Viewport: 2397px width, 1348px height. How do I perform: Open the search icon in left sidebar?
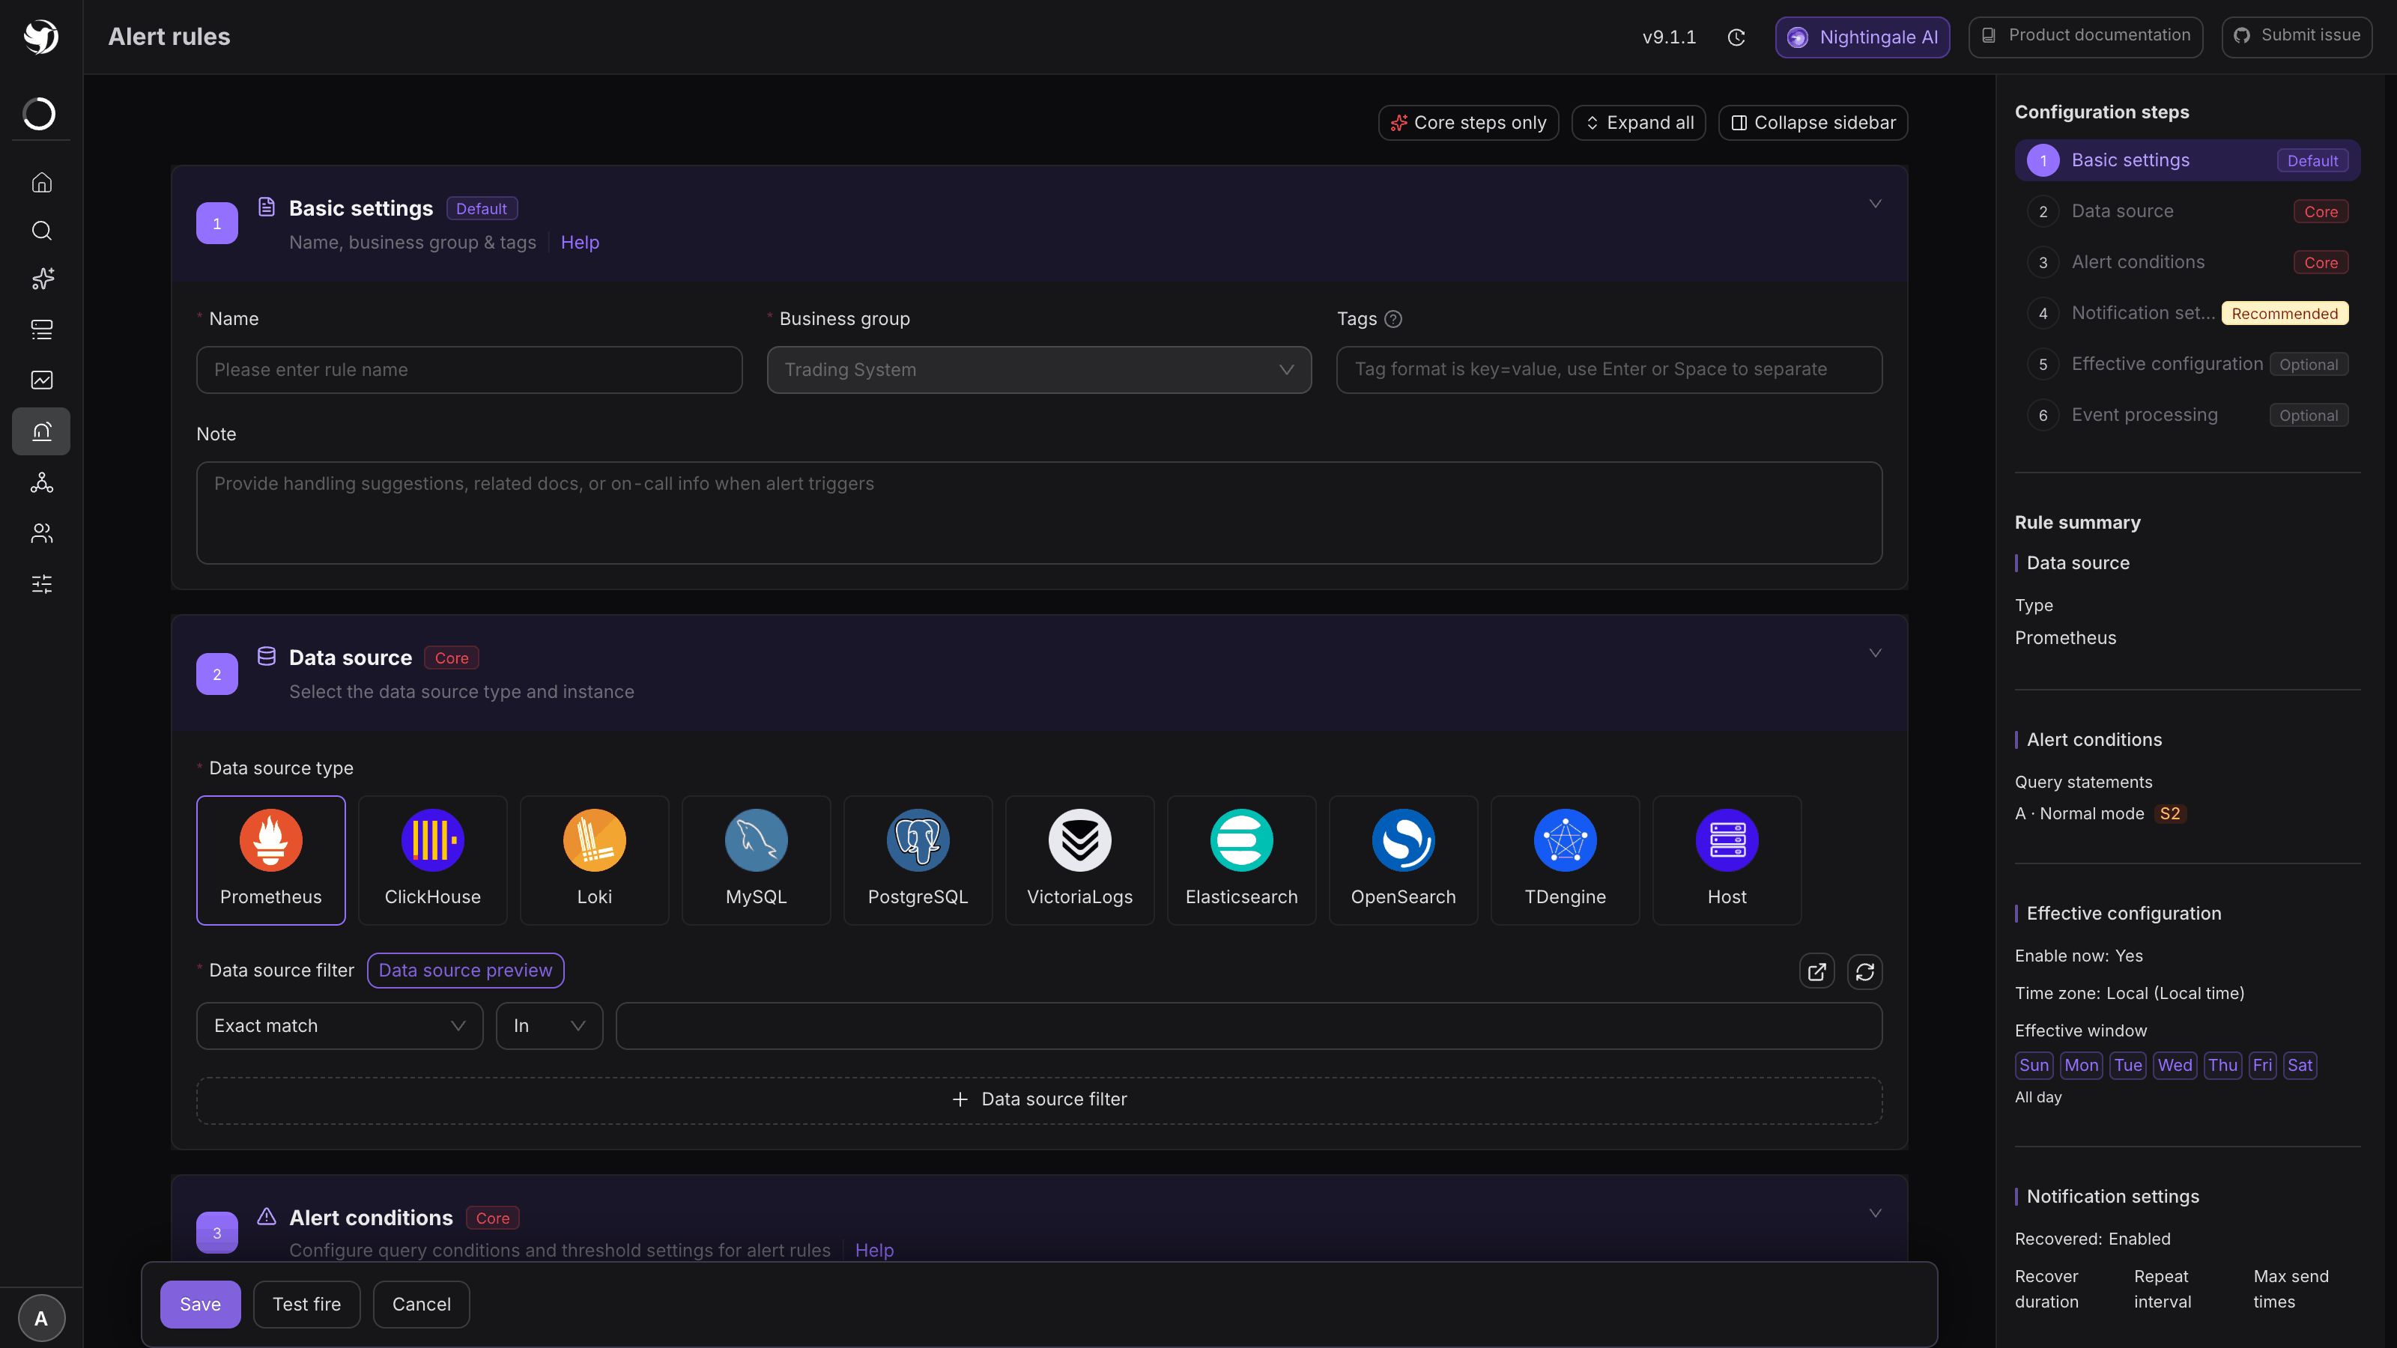pyautogui.click(x=41, y=231)
